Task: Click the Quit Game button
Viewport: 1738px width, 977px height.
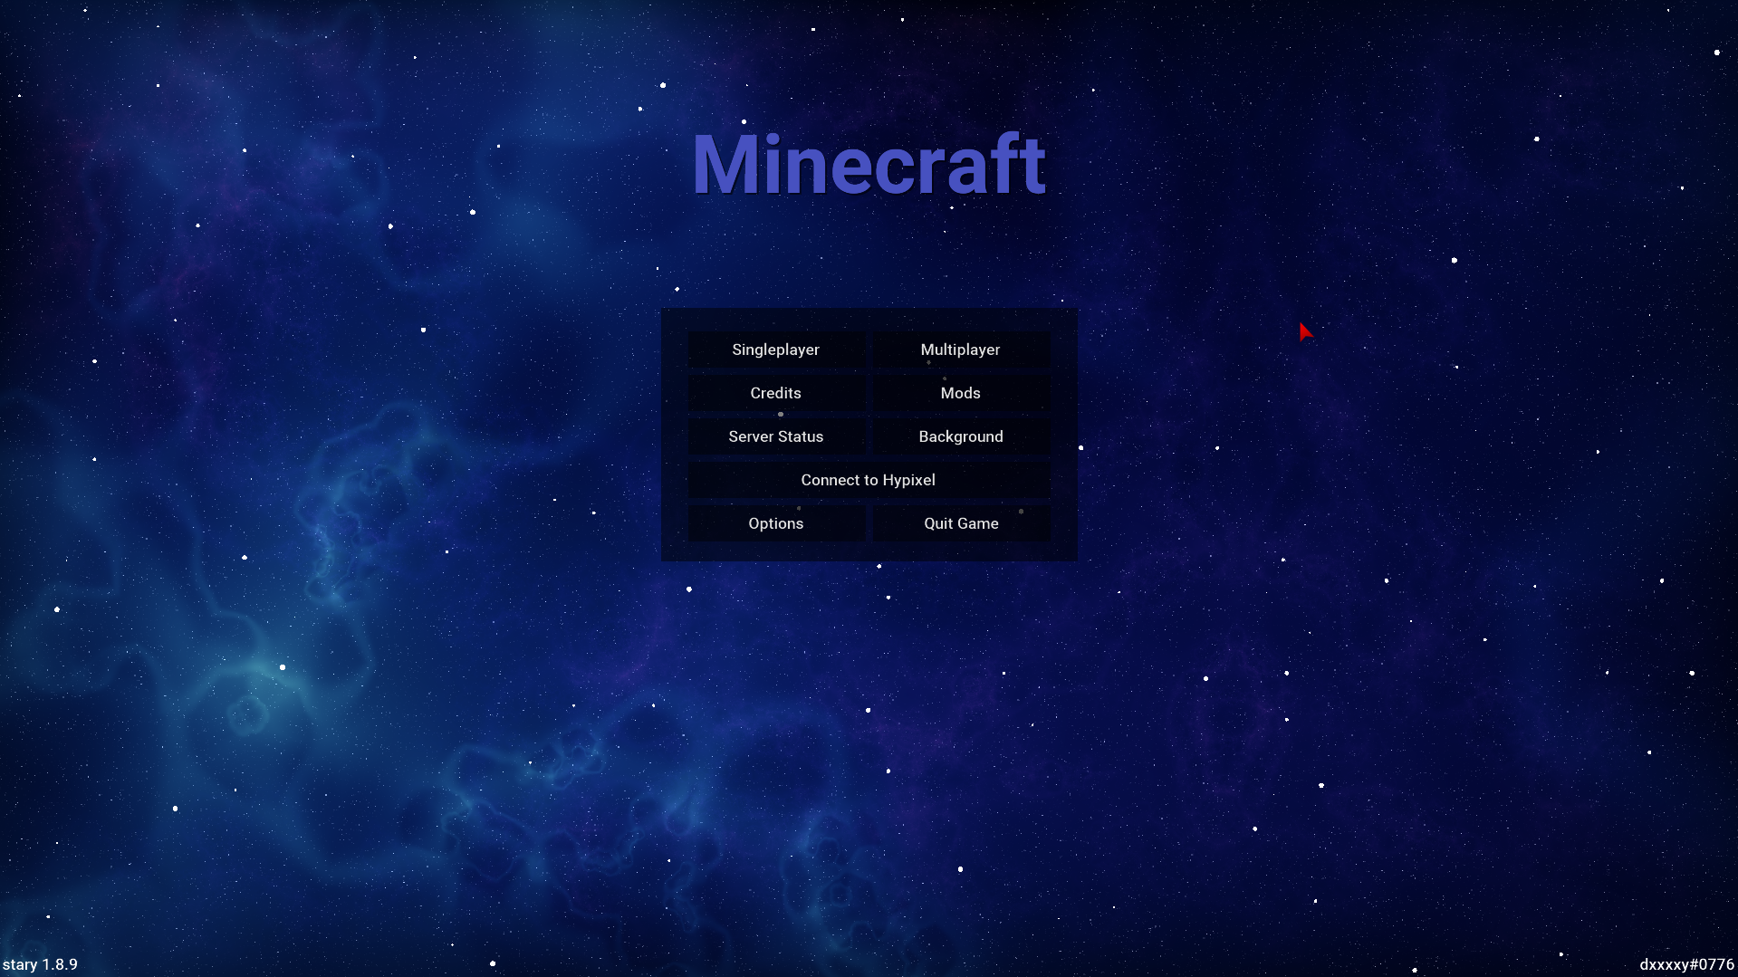Action: [961, 523]
